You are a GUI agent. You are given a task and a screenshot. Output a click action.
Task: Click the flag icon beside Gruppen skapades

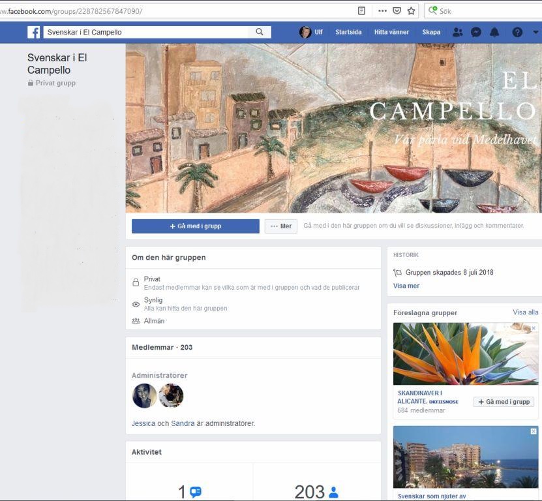397,273
